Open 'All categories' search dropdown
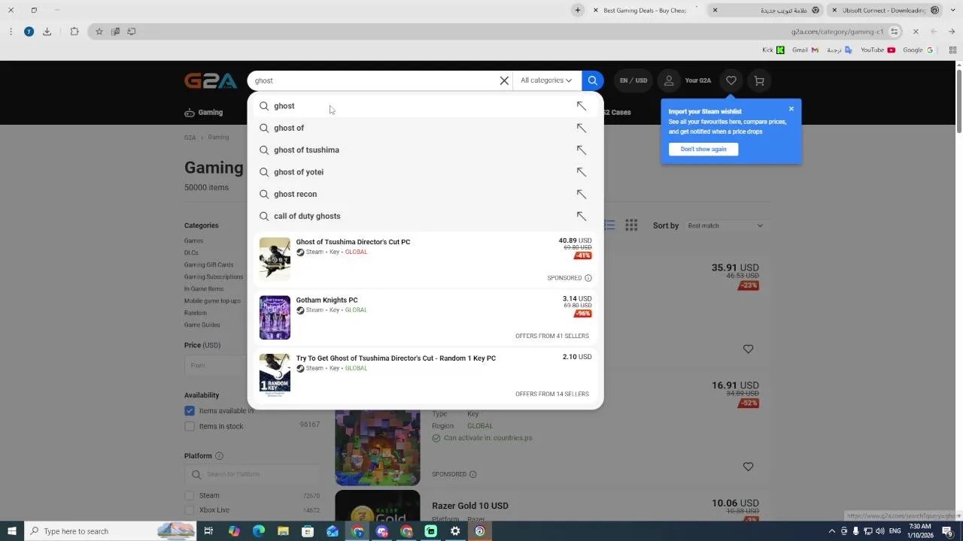The image size is (963, 541). (x=546, y=80)
